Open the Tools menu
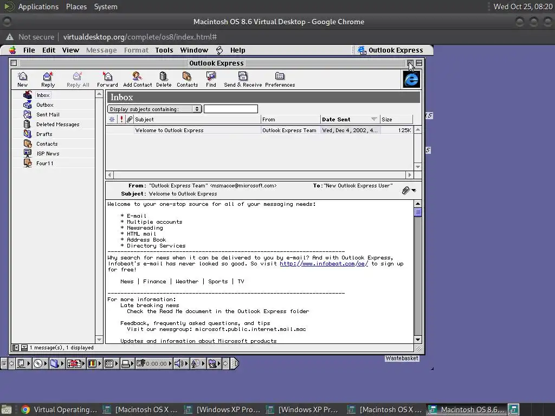555x416 pixels. tap(164, 50)
